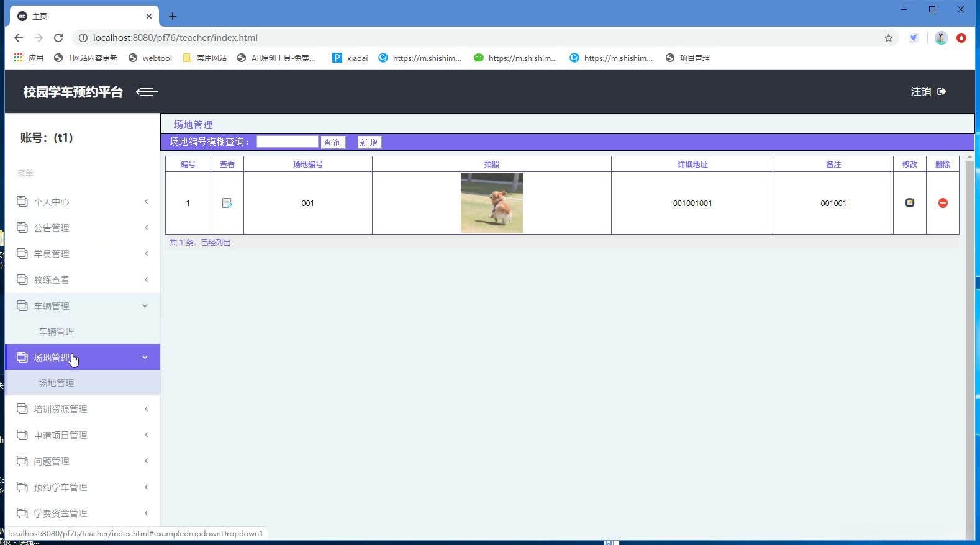The height and width of the screenshot is (545, 980).
Task: Expand the 问题管理 chevron
Action: coord(146,461)
